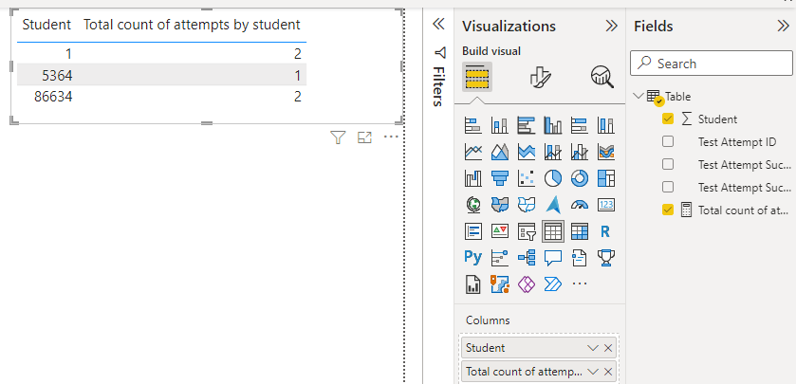The image size is (796, 384).
Task: Collapse the Fields pane
Action: [784, 26]
